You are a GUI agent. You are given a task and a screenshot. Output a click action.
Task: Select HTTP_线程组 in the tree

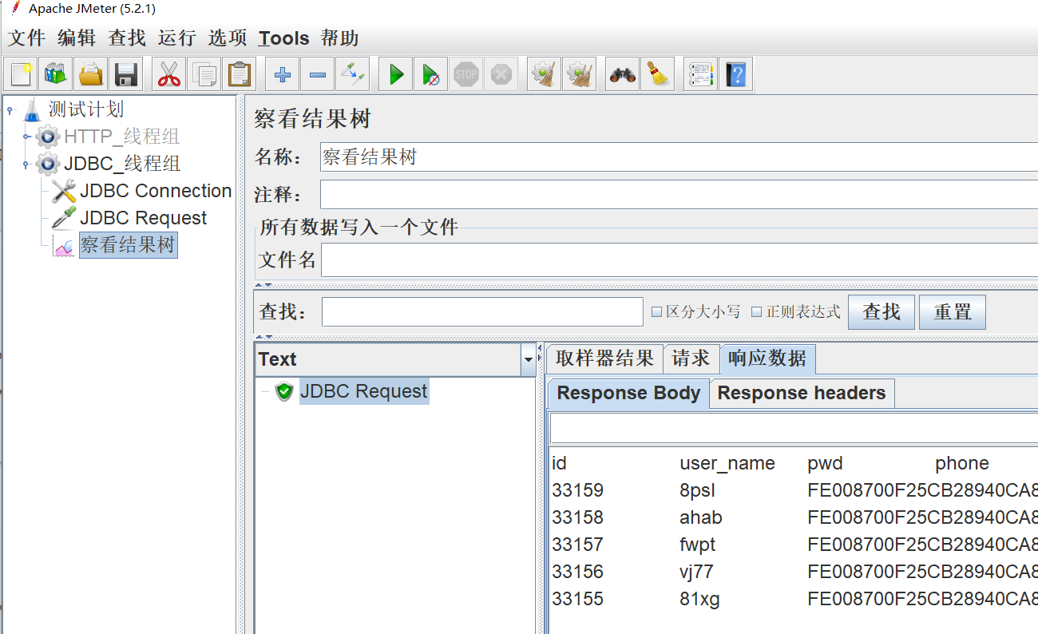[x=121, y=137]
